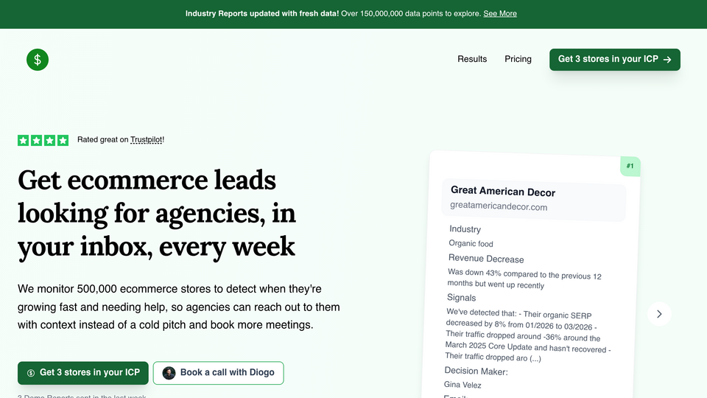This screenshot has height=398, width=707.
Task: Click the Trustpilot star rating icons
Action: pos(43,140)
